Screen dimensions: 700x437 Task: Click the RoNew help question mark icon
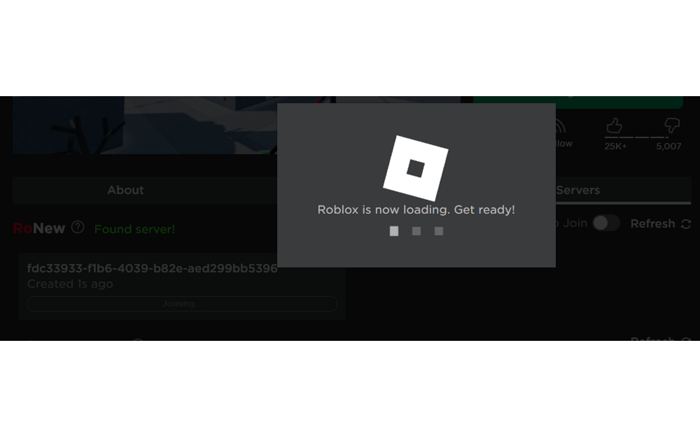click(x=78, y=227)
